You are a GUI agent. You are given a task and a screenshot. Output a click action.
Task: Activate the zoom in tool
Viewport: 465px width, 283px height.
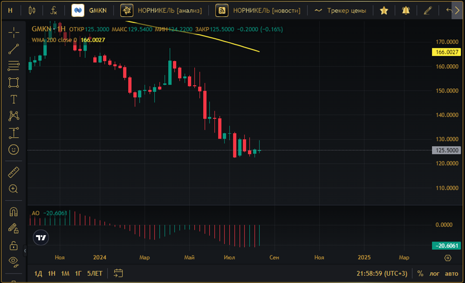(x=14, y=189)
